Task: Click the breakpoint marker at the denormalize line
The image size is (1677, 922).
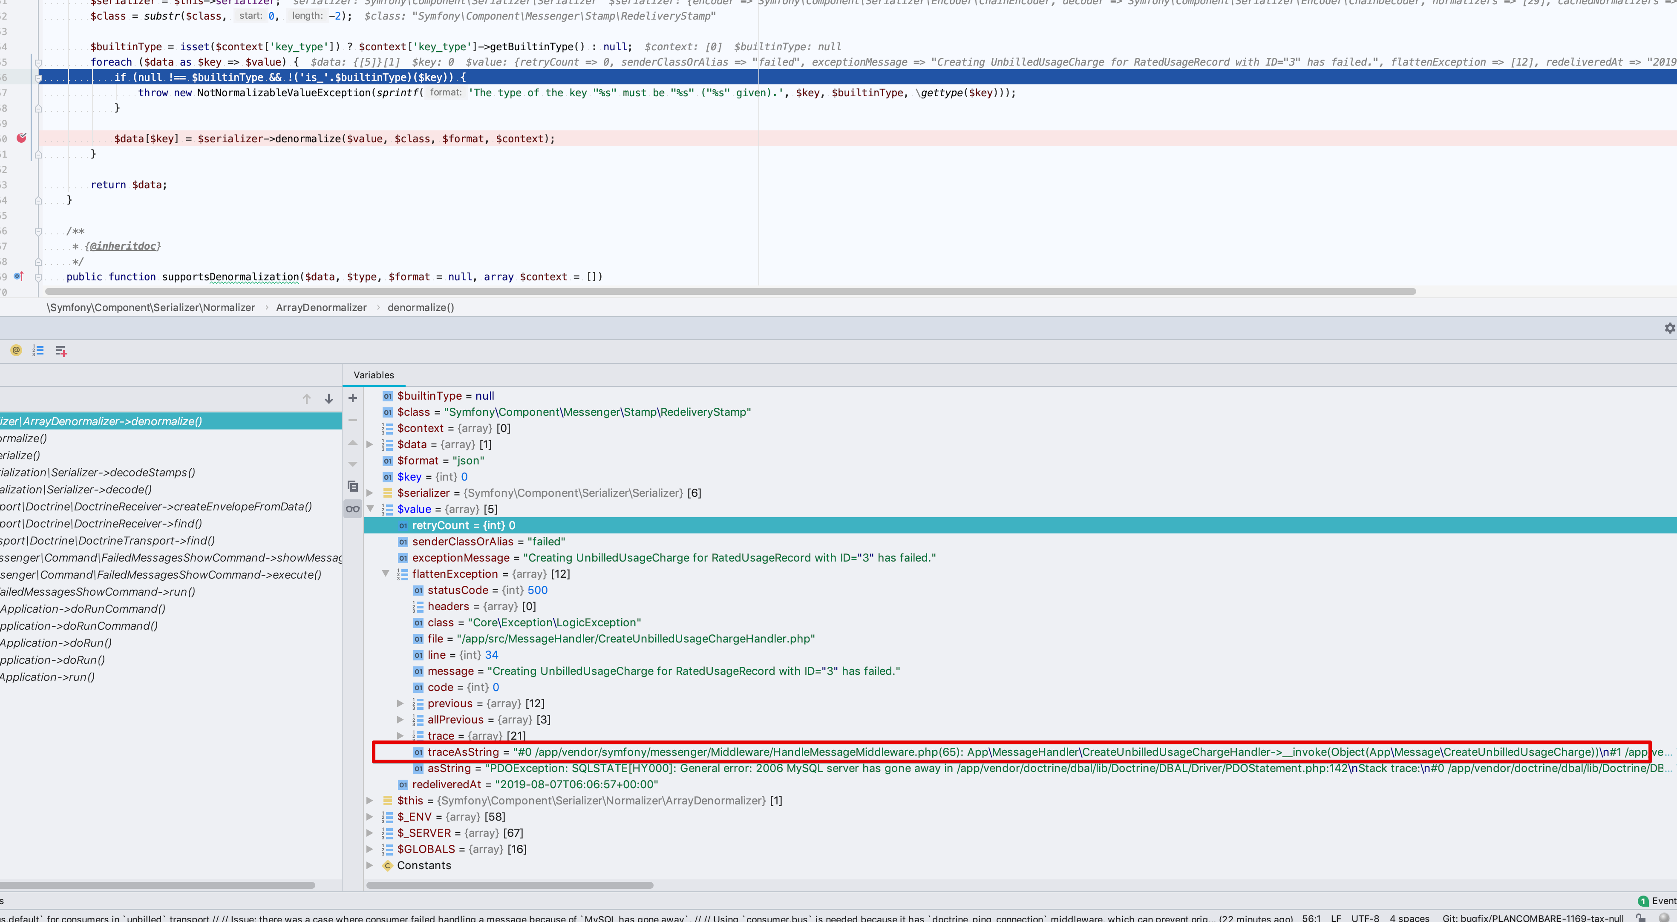Action: (21, 138)
